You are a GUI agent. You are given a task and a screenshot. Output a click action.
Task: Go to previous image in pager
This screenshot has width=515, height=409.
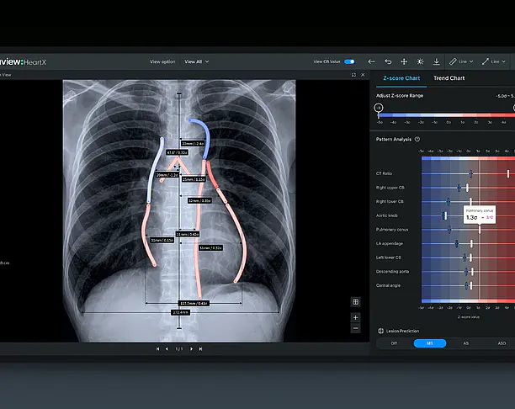[x=167, y=349]
